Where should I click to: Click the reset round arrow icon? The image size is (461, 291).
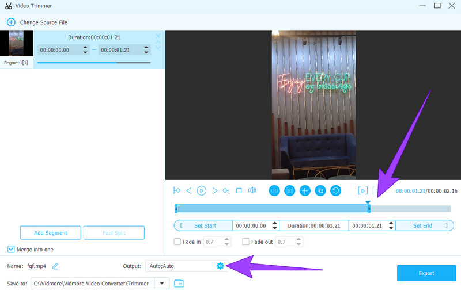(336, 191)
